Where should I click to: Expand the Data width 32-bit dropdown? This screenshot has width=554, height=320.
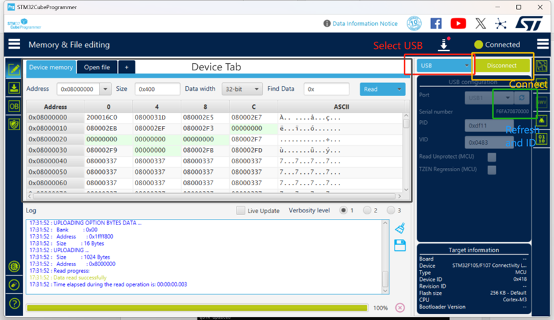tap(242, 89)
